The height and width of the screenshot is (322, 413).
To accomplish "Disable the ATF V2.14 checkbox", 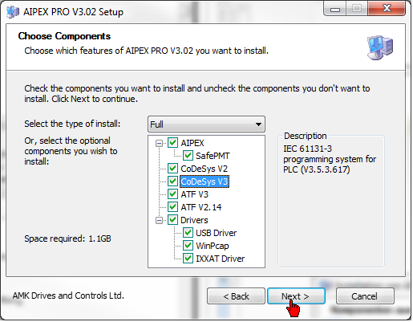I will 172,207.
